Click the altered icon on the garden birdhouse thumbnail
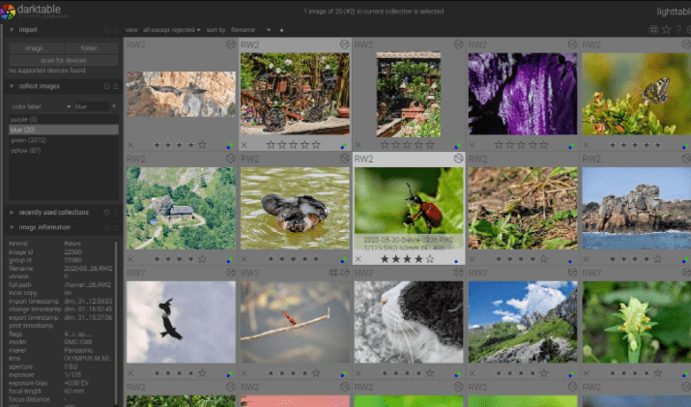691x407 pixels. point(458,44)
